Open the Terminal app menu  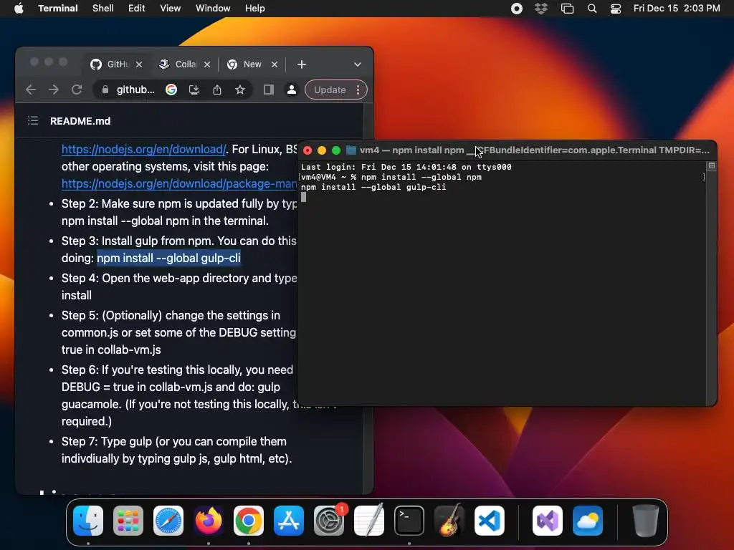click(x=58, y=9)
